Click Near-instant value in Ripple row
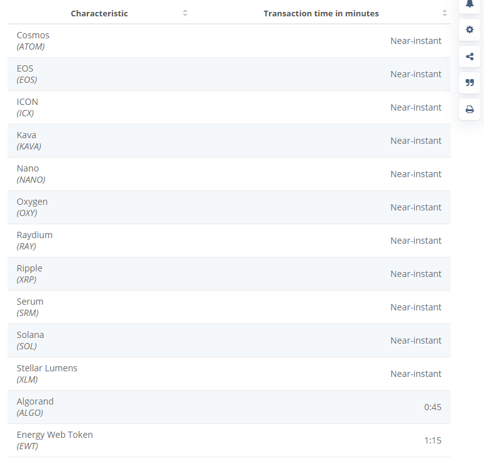The height and width of the screenshot is (463, 484). (415, 274)
